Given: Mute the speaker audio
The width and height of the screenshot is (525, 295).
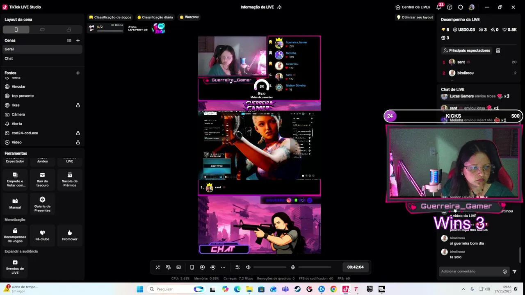Looking at the screenshot, I should point(248,267).
